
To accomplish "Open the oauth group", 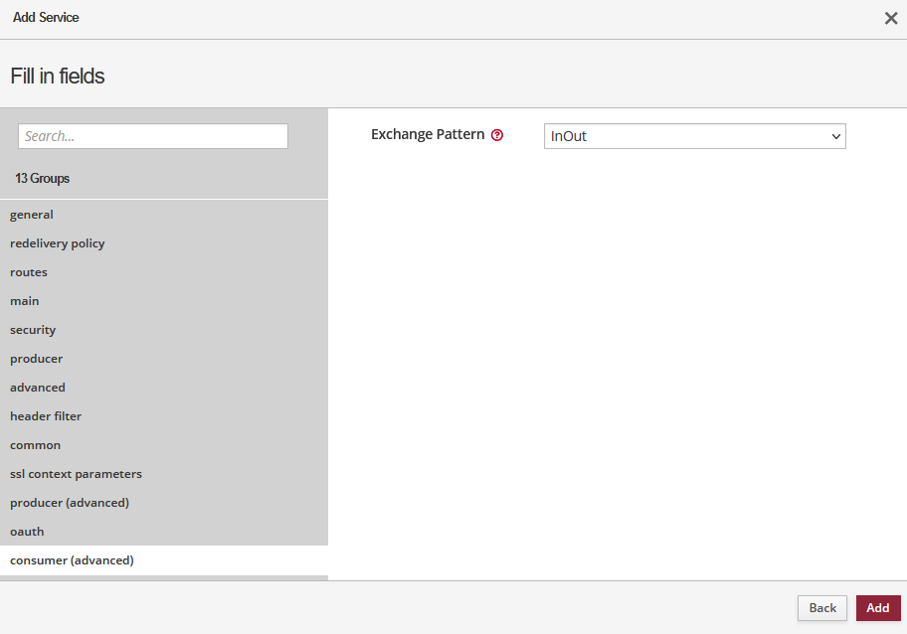I will [27, 532].
